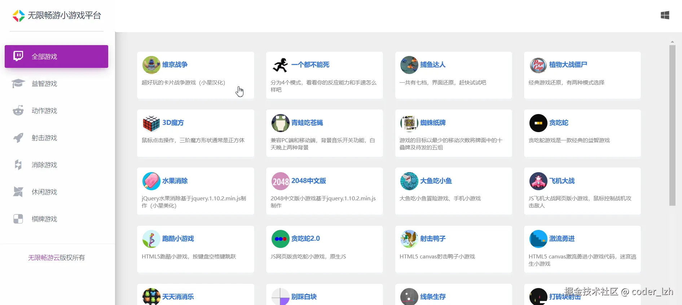Click the scrollbar up arrow
This screenshot has width=682, height=305.
[x=672, y=42]
